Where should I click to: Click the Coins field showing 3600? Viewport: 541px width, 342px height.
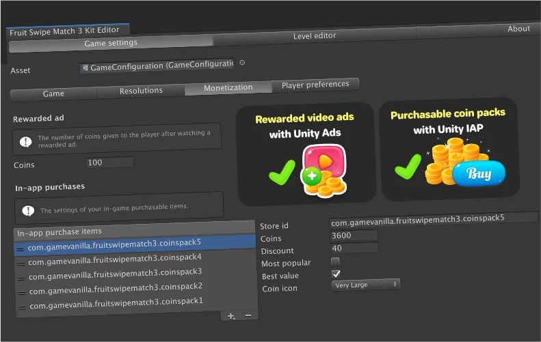(354, 236)
